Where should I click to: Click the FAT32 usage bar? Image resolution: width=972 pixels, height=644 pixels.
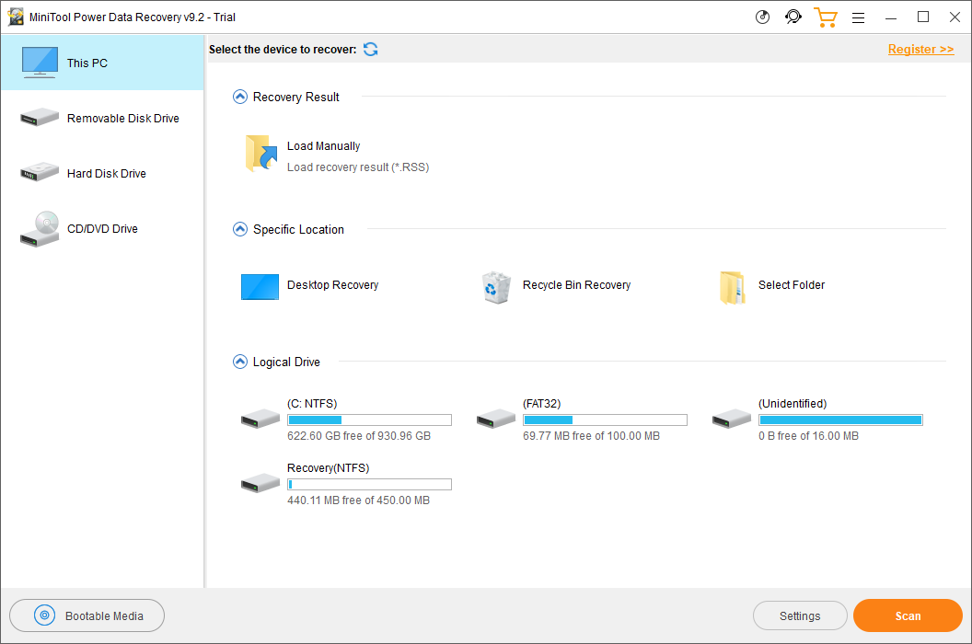[x=605, y=420]
